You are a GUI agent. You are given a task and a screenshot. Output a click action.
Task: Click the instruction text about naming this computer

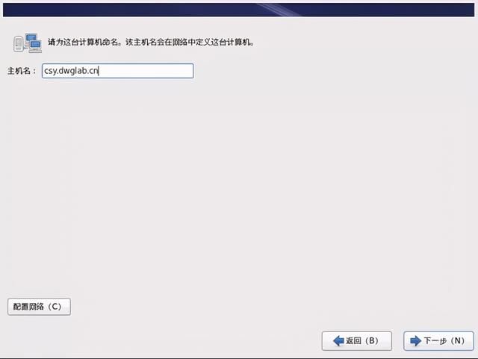pos(151,42)
